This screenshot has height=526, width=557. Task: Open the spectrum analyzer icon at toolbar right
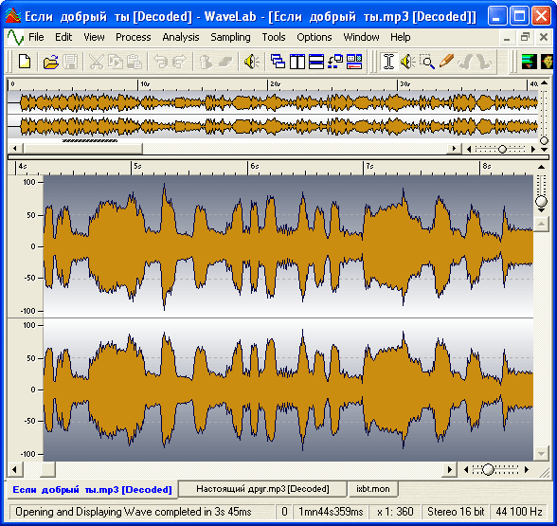(x=529, y=62)
